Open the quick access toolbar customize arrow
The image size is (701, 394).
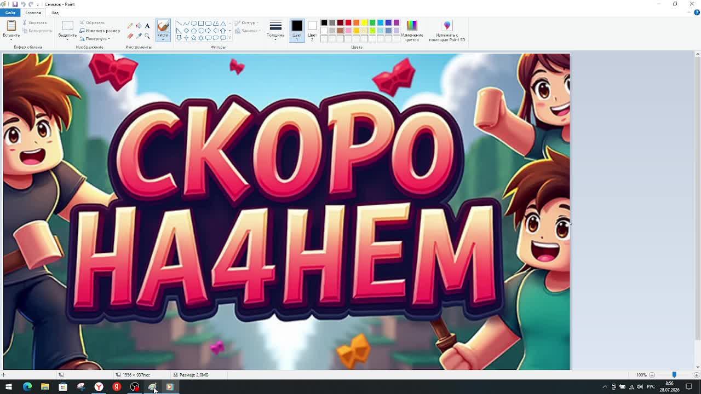pyautogui.click(x=38, y=4)
